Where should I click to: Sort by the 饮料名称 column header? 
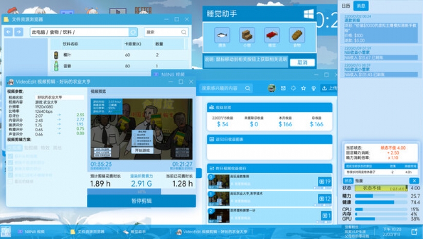[x=70, y=44]
